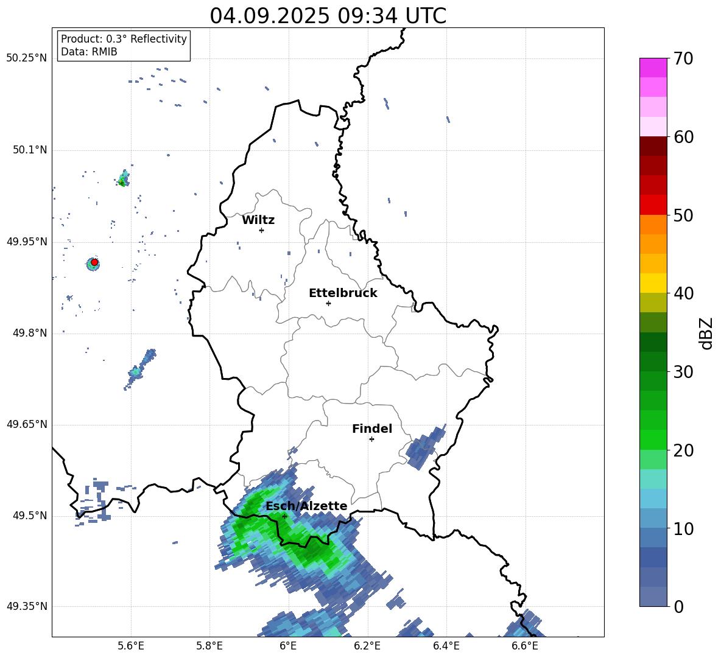Select the Ettelbruck city label
Image resolution: width=721 pixels, height=658 pixels.
point(343,293)
